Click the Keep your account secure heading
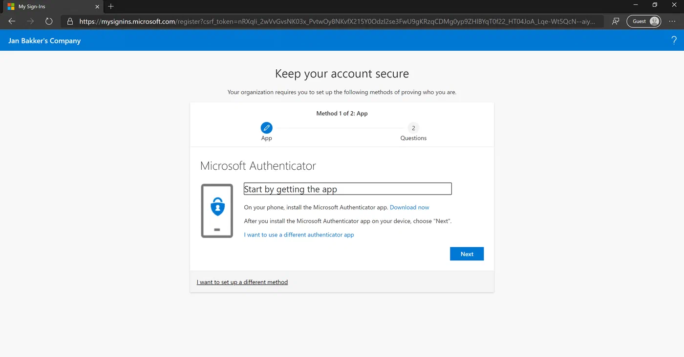This screenshot has height=357, width=684. [342, 74]
